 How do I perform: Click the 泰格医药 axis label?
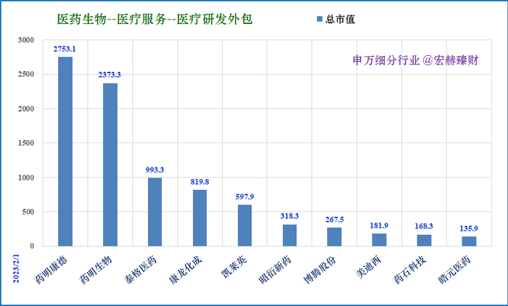pos(141,270)
